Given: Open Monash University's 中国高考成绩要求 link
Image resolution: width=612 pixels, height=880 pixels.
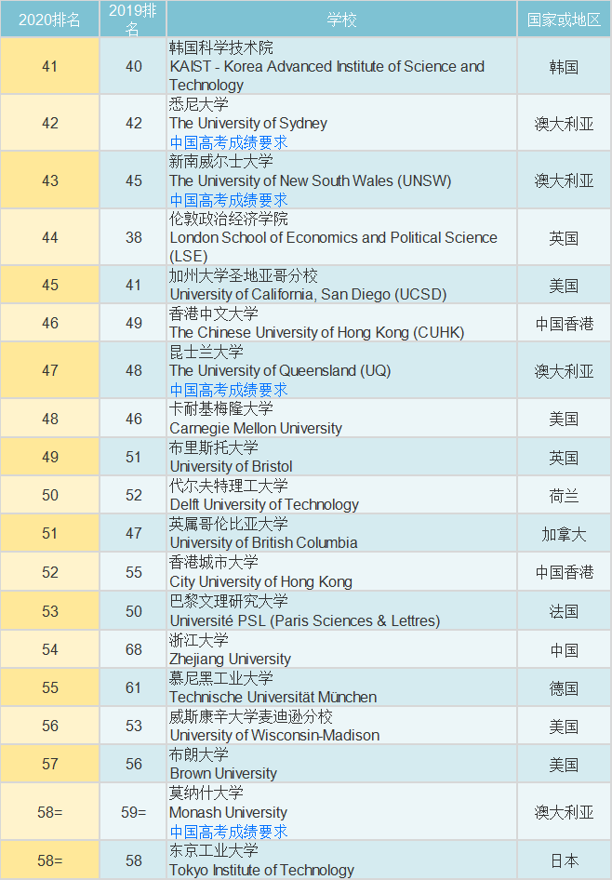Looking at the screenshot, I should (229, 832).
